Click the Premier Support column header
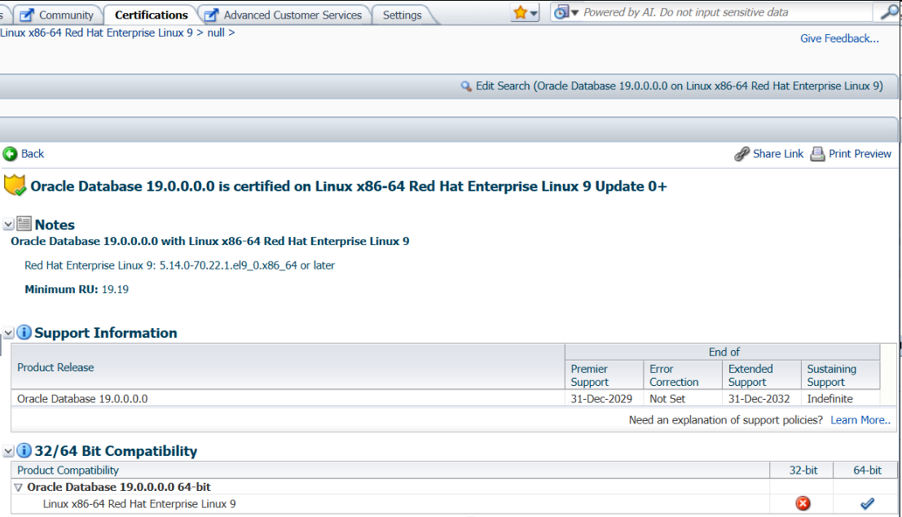 point(604,375)
